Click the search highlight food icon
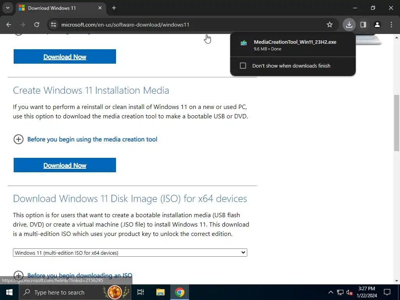This screenshot has width=400, height=300. (x=115, y=292)
